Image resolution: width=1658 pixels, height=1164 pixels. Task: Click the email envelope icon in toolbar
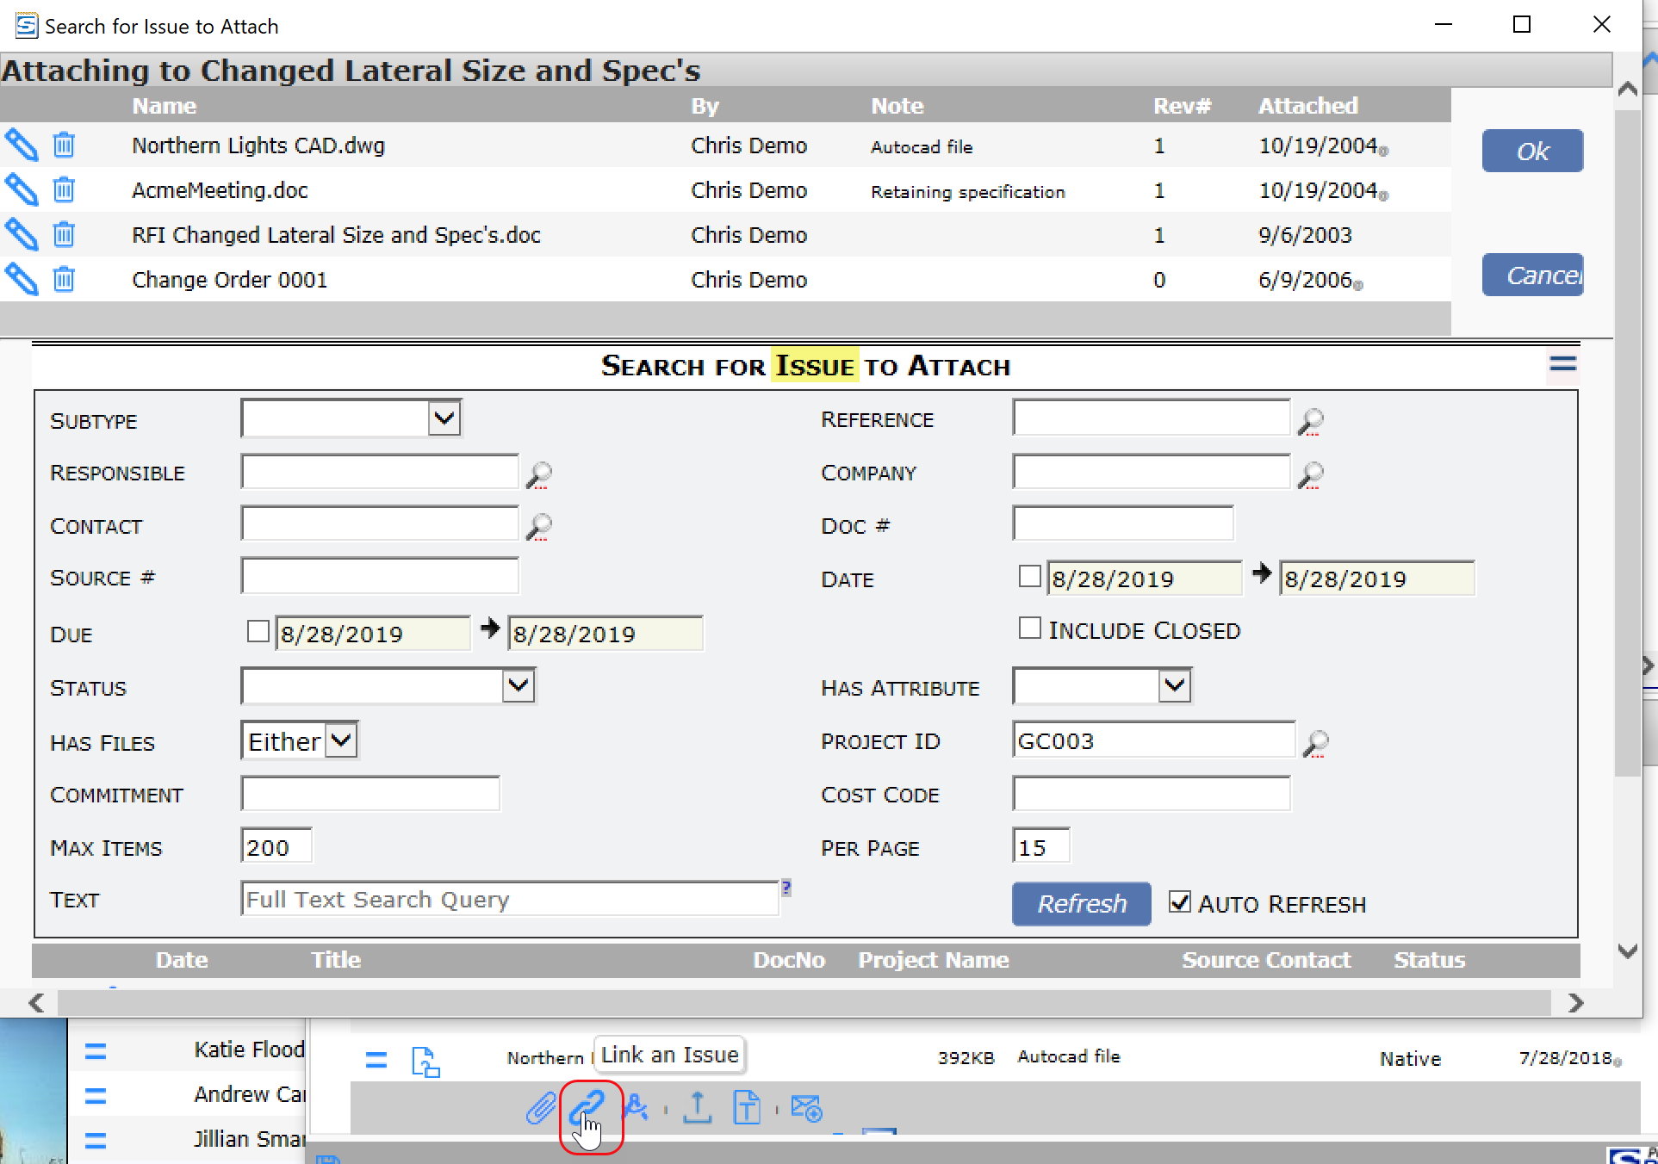click(x=807, y=1108)
